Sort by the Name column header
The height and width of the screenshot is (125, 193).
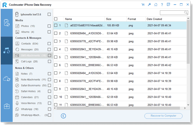pos(84,19)
